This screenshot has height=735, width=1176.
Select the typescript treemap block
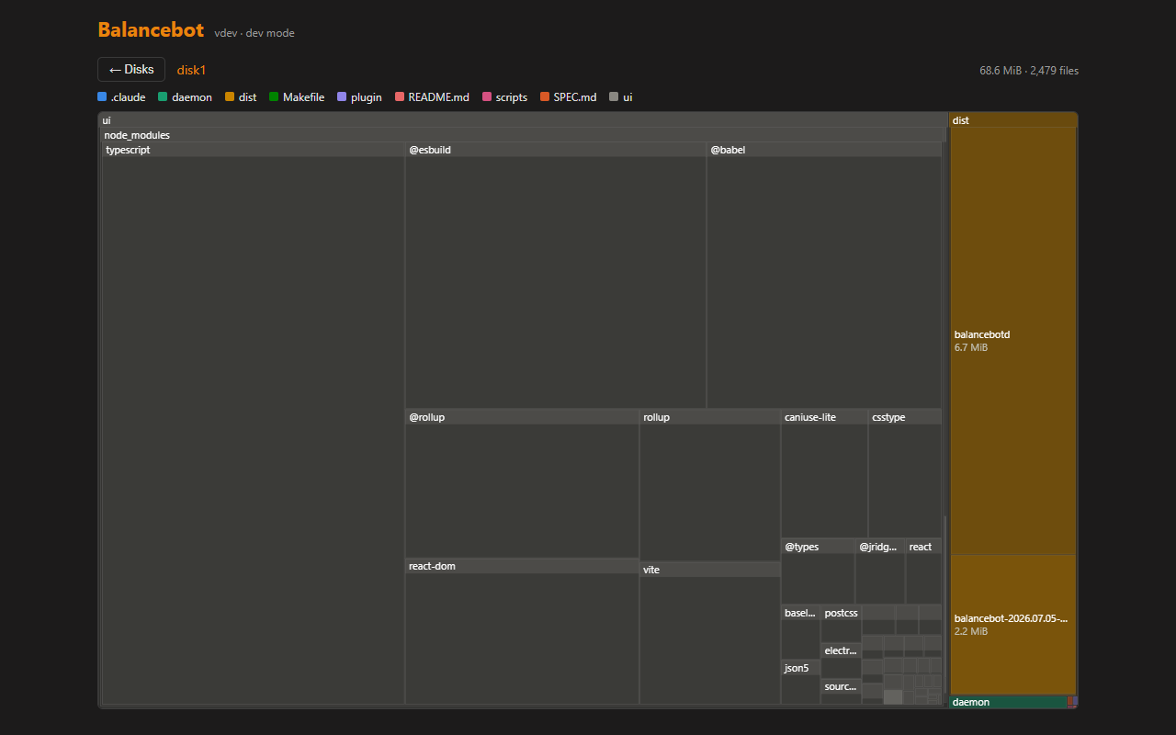point(253,424)
